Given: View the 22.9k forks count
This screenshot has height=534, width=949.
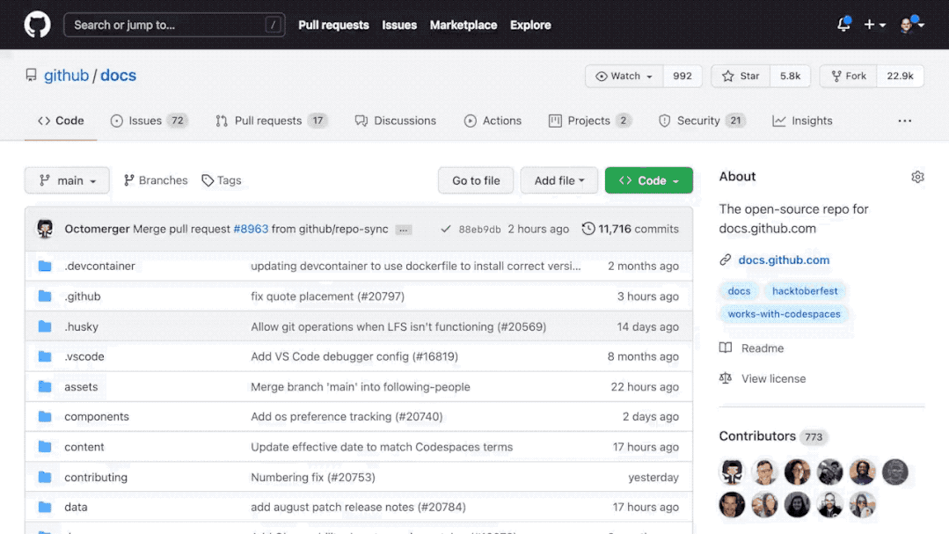Looking at the screenshot, I should tap(900, 77).
